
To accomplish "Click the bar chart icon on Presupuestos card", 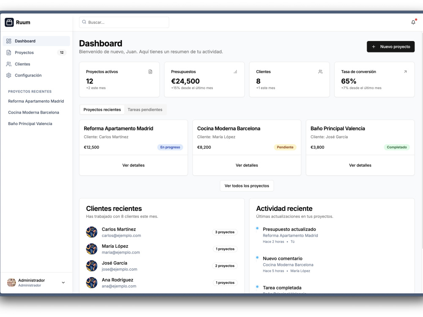I will (x=235, y=72).
